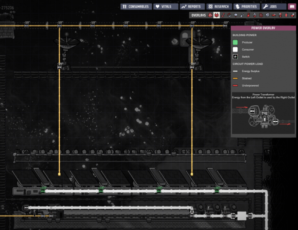
Task: Click the Strained legend label
Action: pos(247,78)
